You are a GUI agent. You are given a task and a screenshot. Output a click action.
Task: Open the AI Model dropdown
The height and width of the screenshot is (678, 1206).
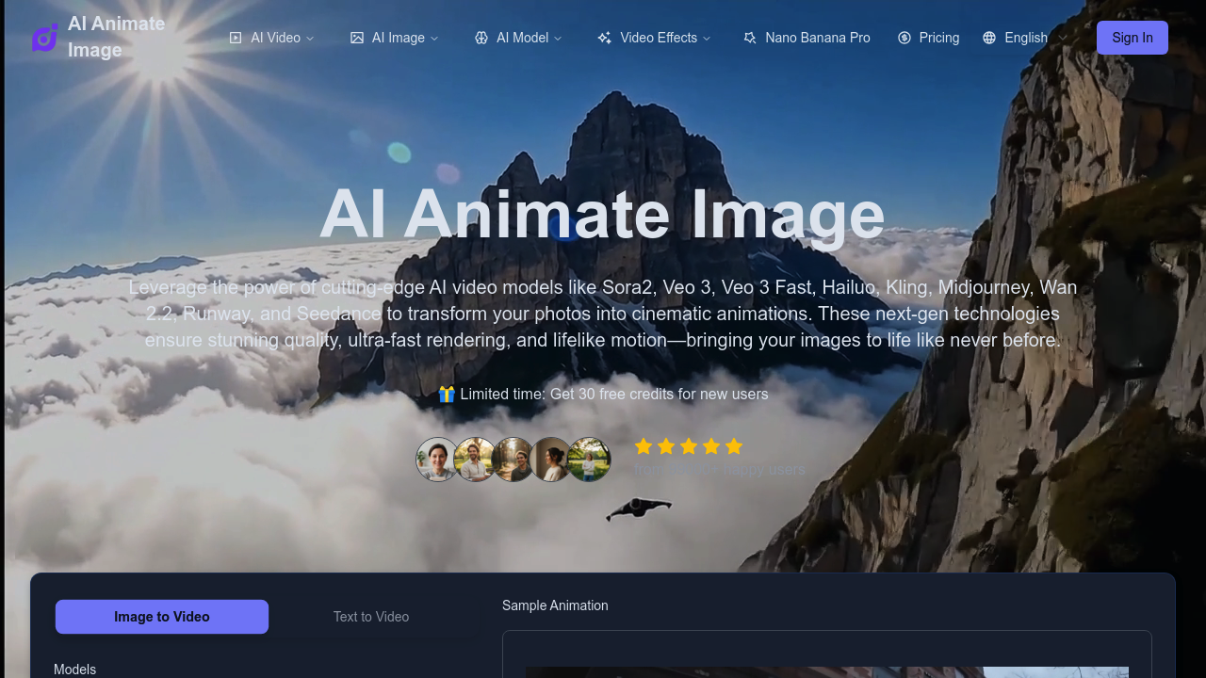517,37
